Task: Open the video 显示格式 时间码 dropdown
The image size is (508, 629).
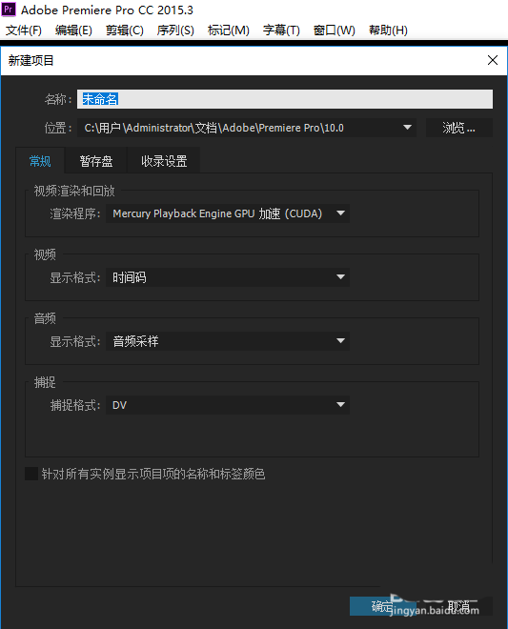Action: click(228, 277)
